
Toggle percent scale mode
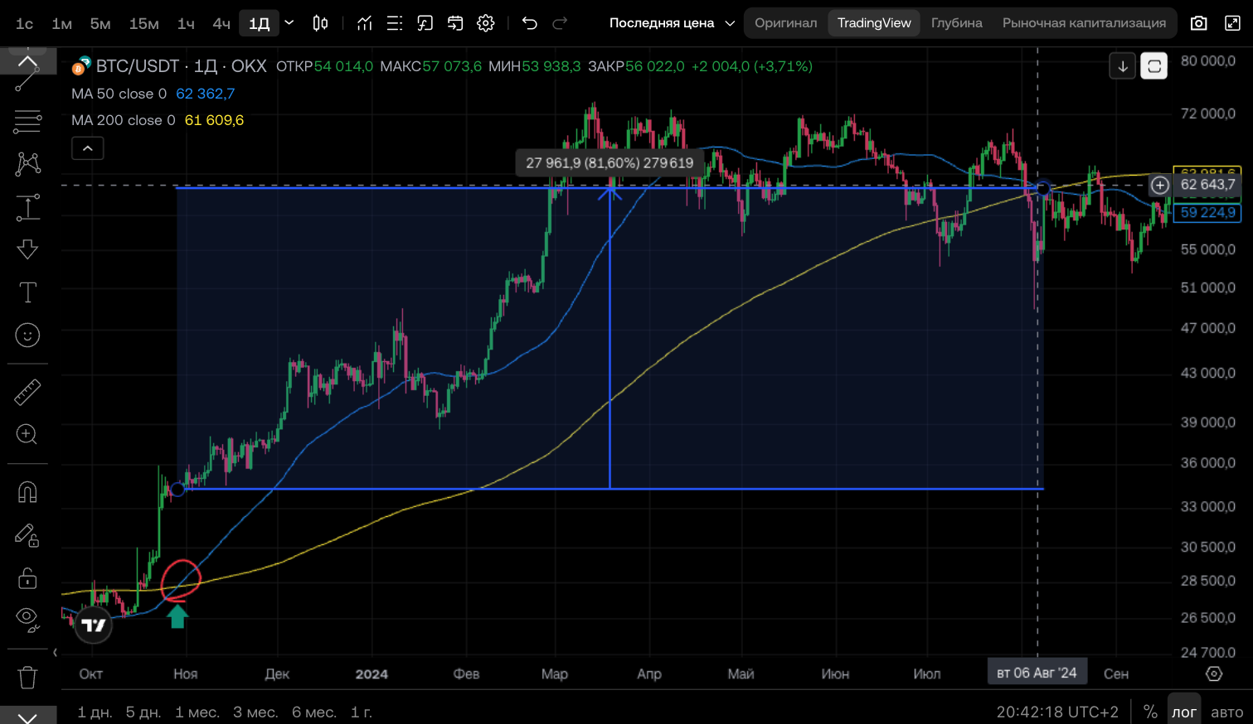click(x=1150, y=712)
